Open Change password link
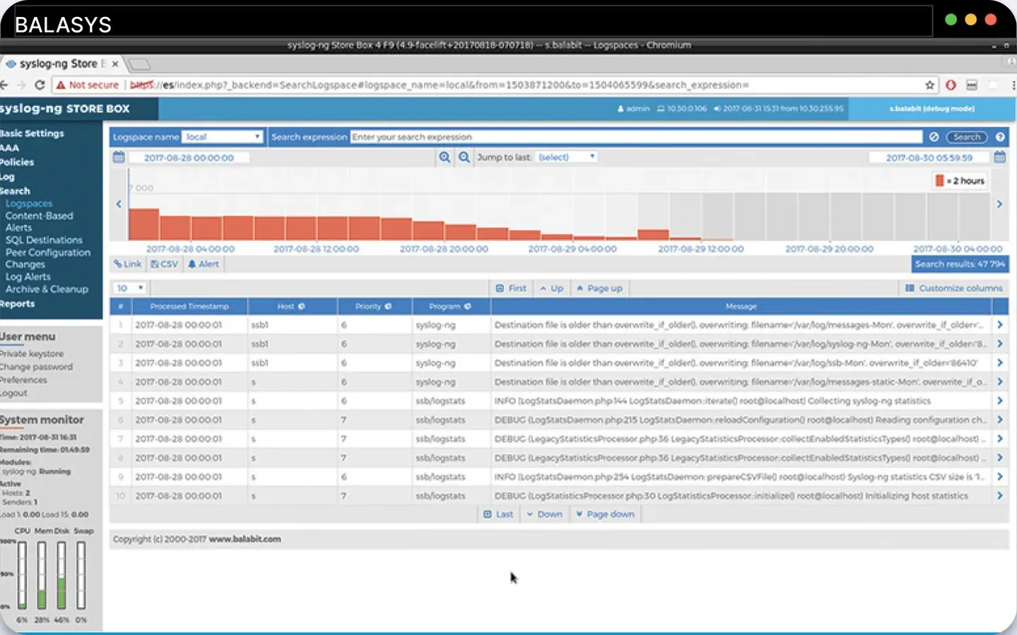1017x635 pixels. [x=36, y=367]
